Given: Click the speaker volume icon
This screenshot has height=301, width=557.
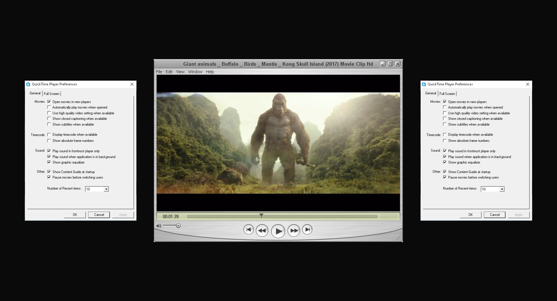Looking at the screenshot, I should 158,226.
